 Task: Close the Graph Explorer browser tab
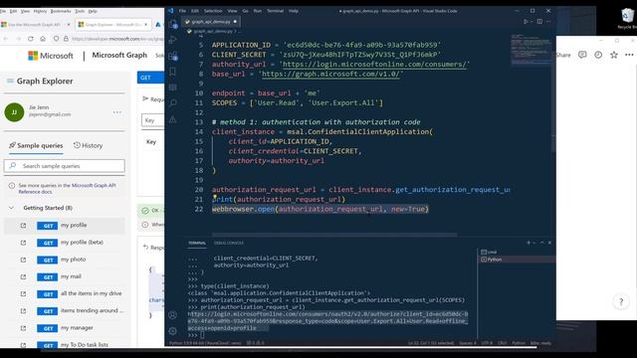tap(146, 24)
